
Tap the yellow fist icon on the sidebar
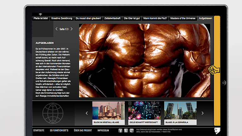pos(214,70)
